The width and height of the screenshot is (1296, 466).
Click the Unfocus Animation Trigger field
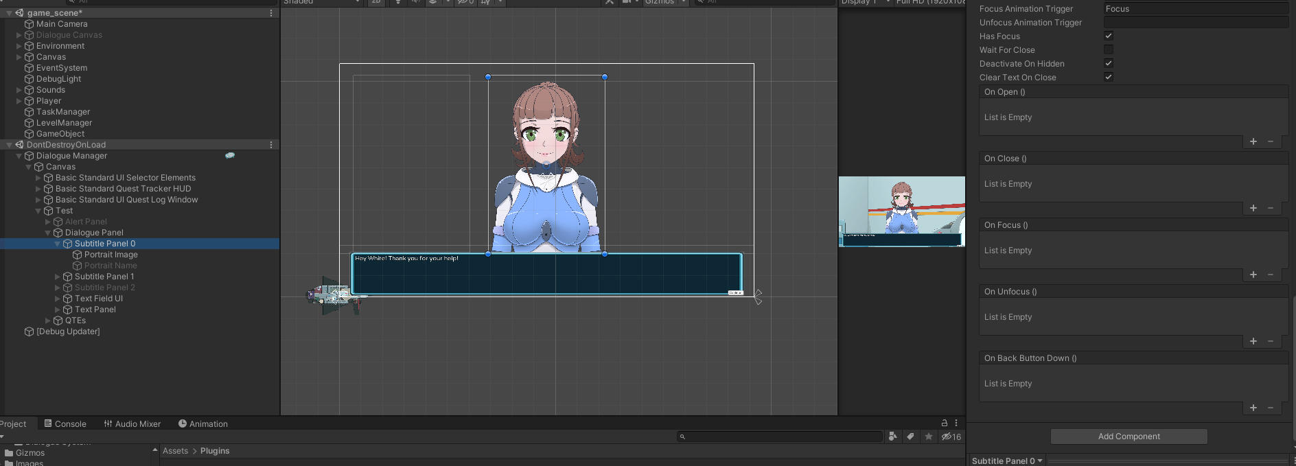[x=1196, y=23]
